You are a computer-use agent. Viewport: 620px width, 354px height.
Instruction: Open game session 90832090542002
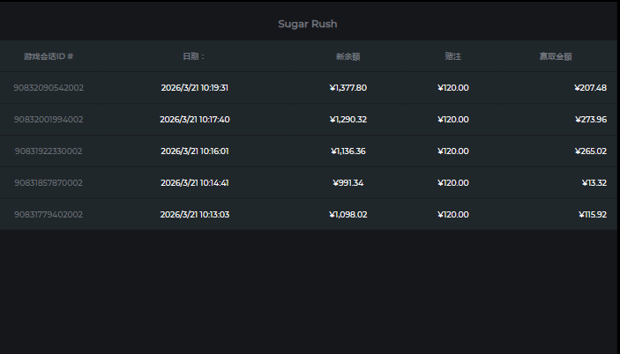tap(49, 88)
